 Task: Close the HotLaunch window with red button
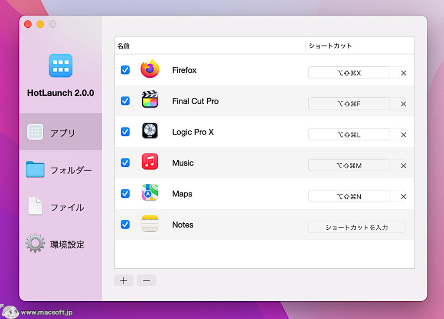(28, 24)
